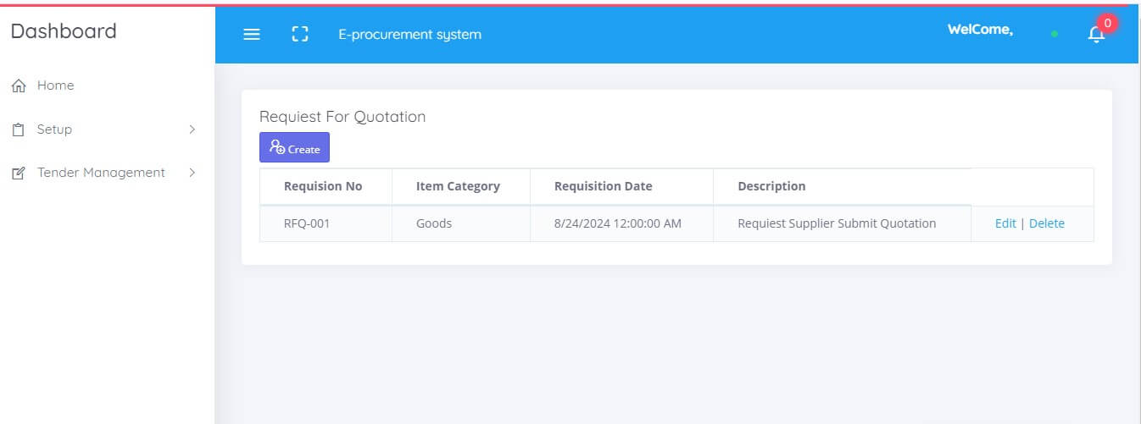The height and width of the screenshot is (424, 1141).
Task: Click the Delete link for RFQ-001
Action: [1047, 223]
